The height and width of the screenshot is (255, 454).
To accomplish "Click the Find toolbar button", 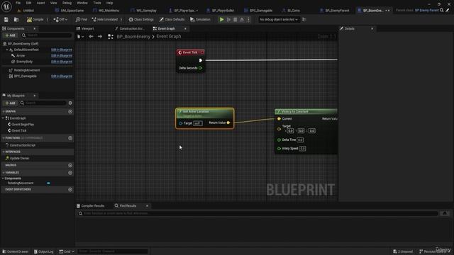I will pos(82,19).
